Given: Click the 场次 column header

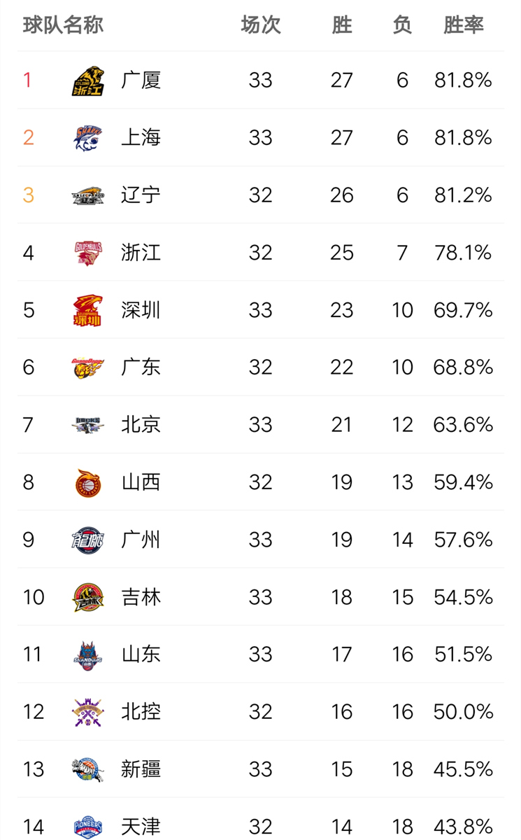Looking at the screenshot, I should (261, 25).
